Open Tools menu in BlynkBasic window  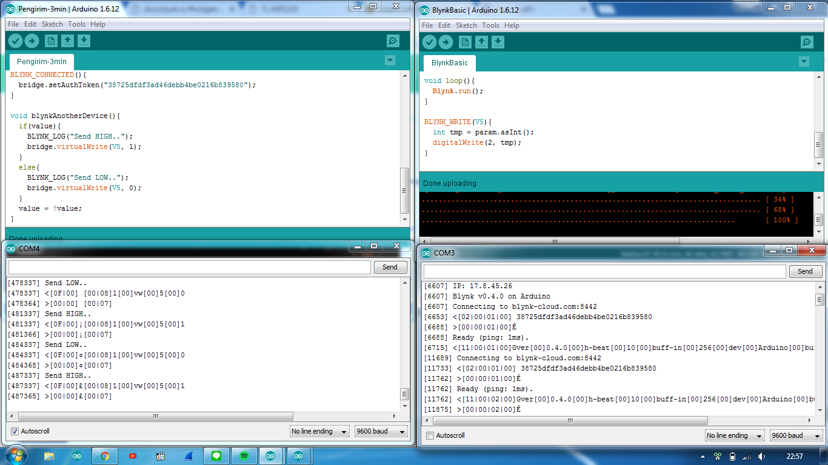490,25
